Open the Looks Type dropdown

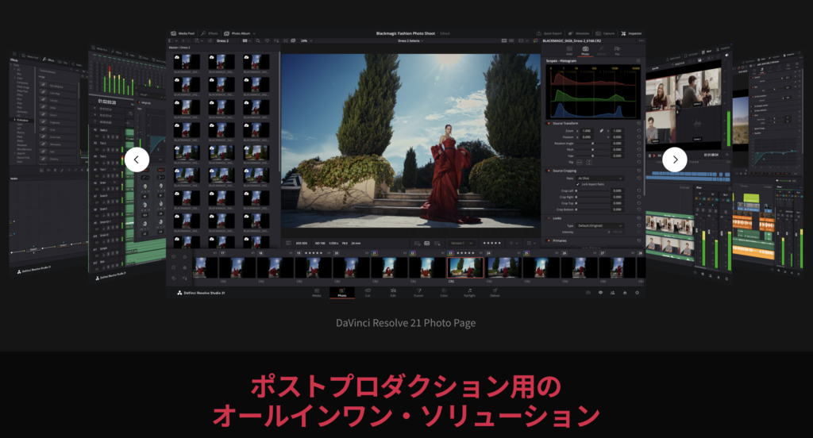tap(599, 225)
